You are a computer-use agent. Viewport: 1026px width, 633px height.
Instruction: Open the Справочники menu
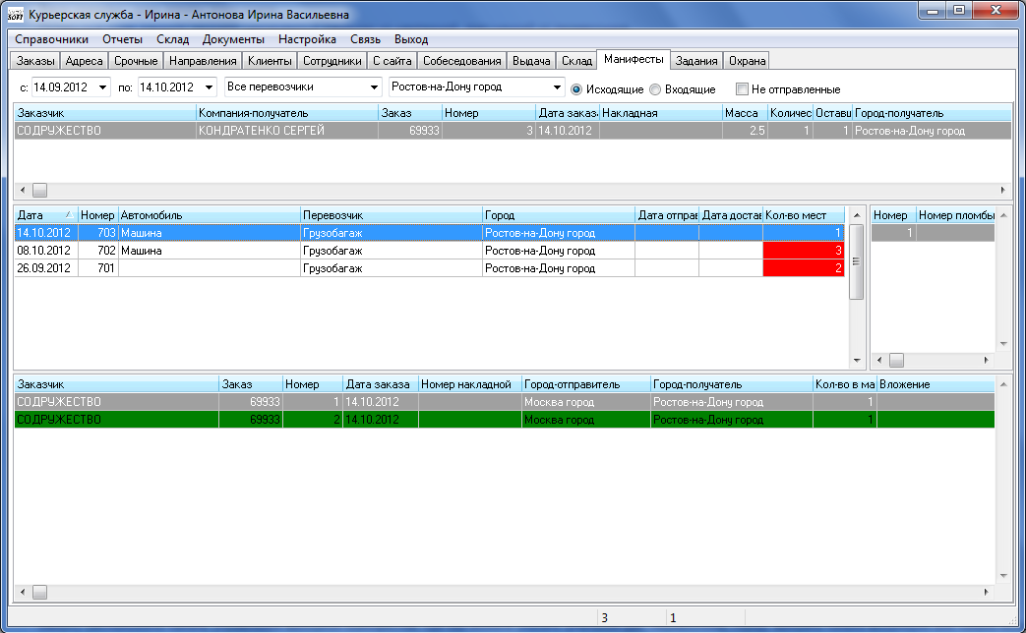52,39
